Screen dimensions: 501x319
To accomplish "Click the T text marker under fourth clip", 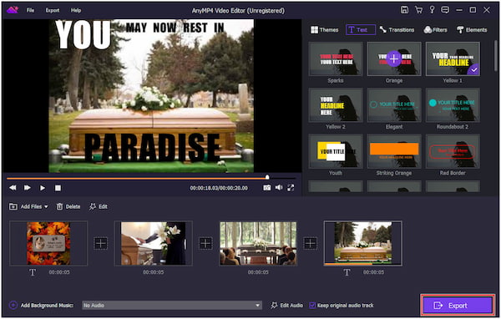I will pyautogui.click(x=347, y=272).
